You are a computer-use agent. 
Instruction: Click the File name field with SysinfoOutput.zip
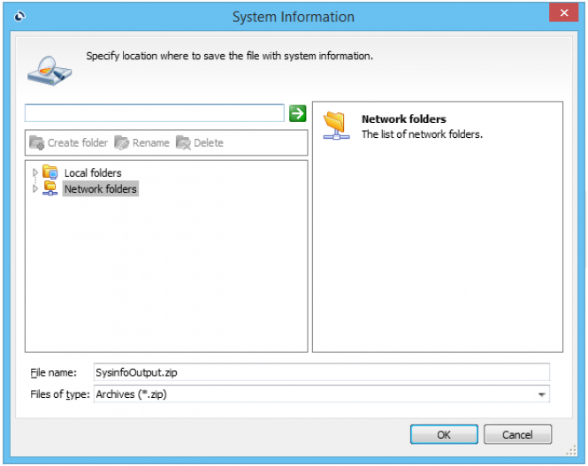[x=321, y=372]
